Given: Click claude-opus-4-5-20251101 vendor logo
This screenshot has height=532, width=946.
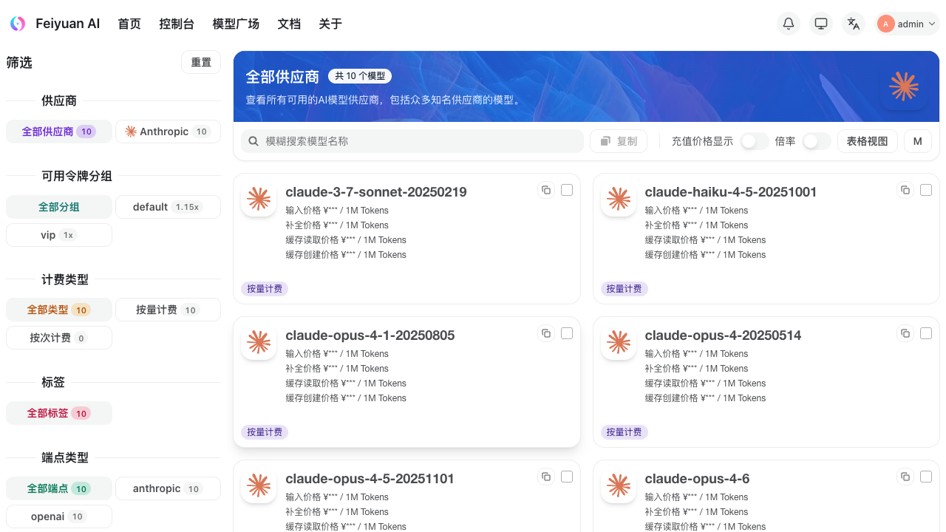Looking at the screenshot, I should pyautogui.click(x=259, y=485).
